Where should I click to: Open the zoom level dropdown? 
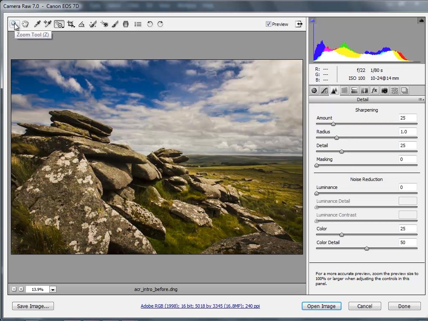[x=53, y=289]
